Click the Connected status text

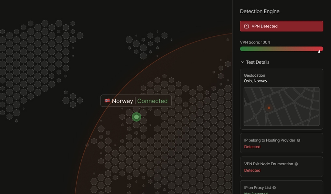(152, 101)
